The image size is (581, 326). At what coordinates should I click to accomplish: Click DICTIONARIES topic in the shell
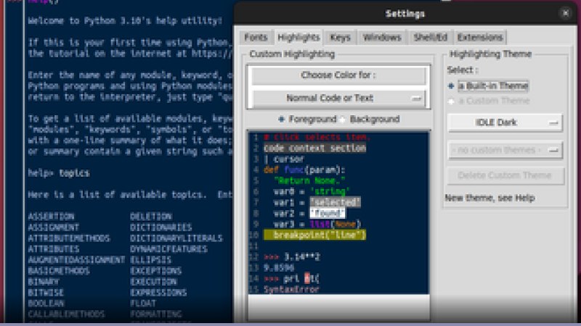(161, 227)
